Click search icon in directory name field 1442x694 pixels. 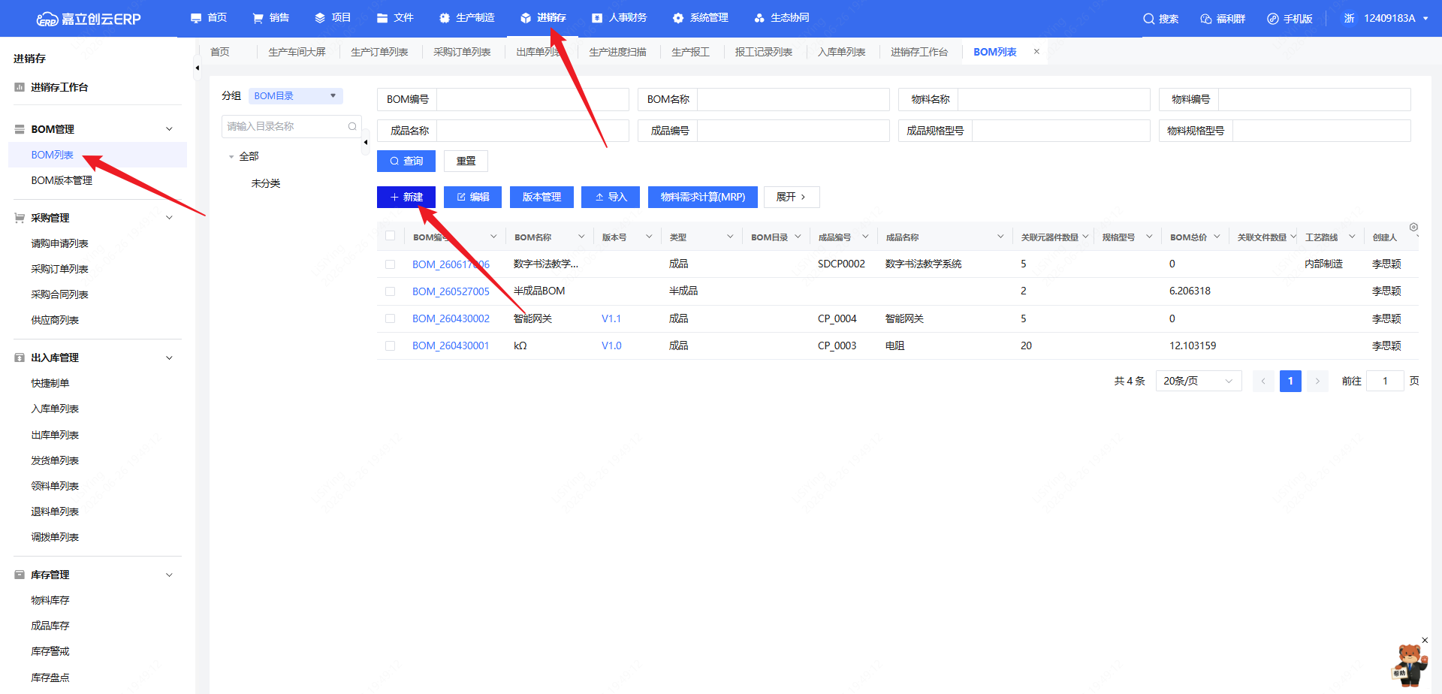(x=352, y=126)
